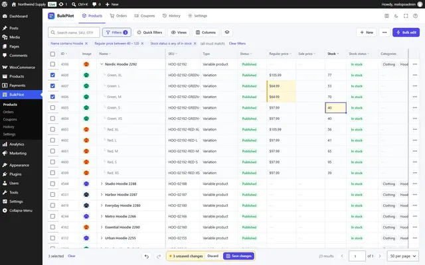Sort by the Stock column header

tap(333, 54)
